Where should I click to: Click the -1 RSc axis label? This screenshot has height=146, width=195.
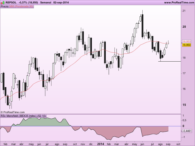(x=183, y=137)
